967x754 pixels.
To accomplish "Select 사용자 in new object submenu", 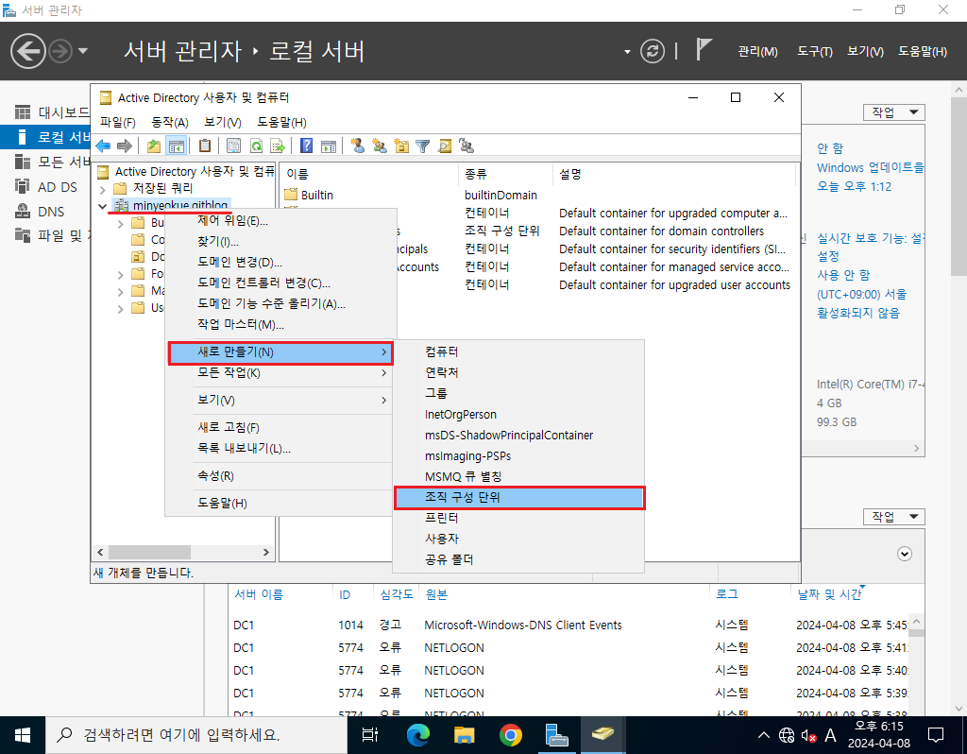I will 519,539.
